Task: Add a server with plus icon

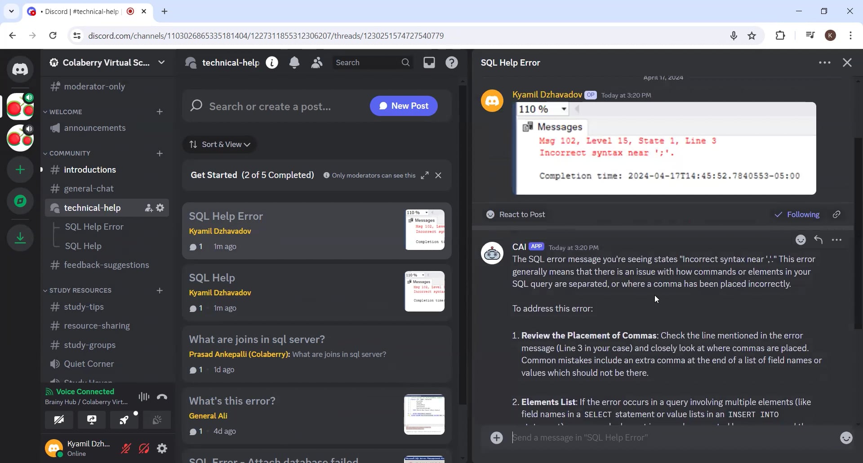Action: 20,169
